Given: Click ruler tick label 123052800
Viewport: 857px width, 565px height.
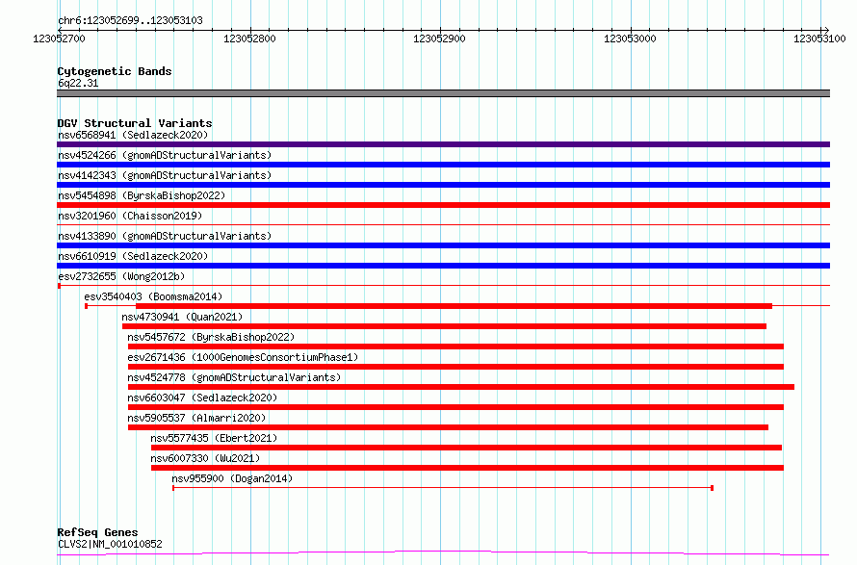Looking at the screenshot, I should pos(249,39).
